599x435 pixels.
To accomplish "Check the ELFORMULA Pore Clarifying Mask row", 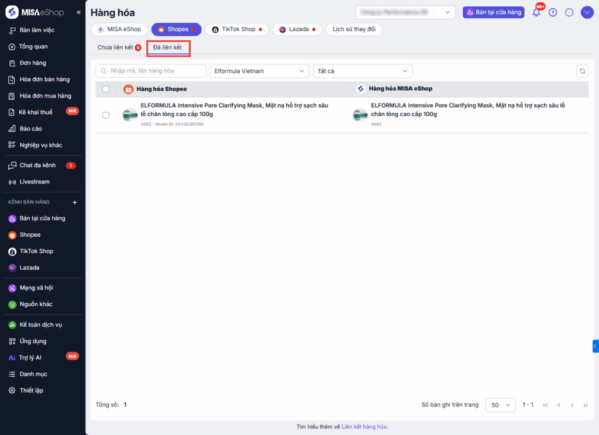I will pos(106,115).
